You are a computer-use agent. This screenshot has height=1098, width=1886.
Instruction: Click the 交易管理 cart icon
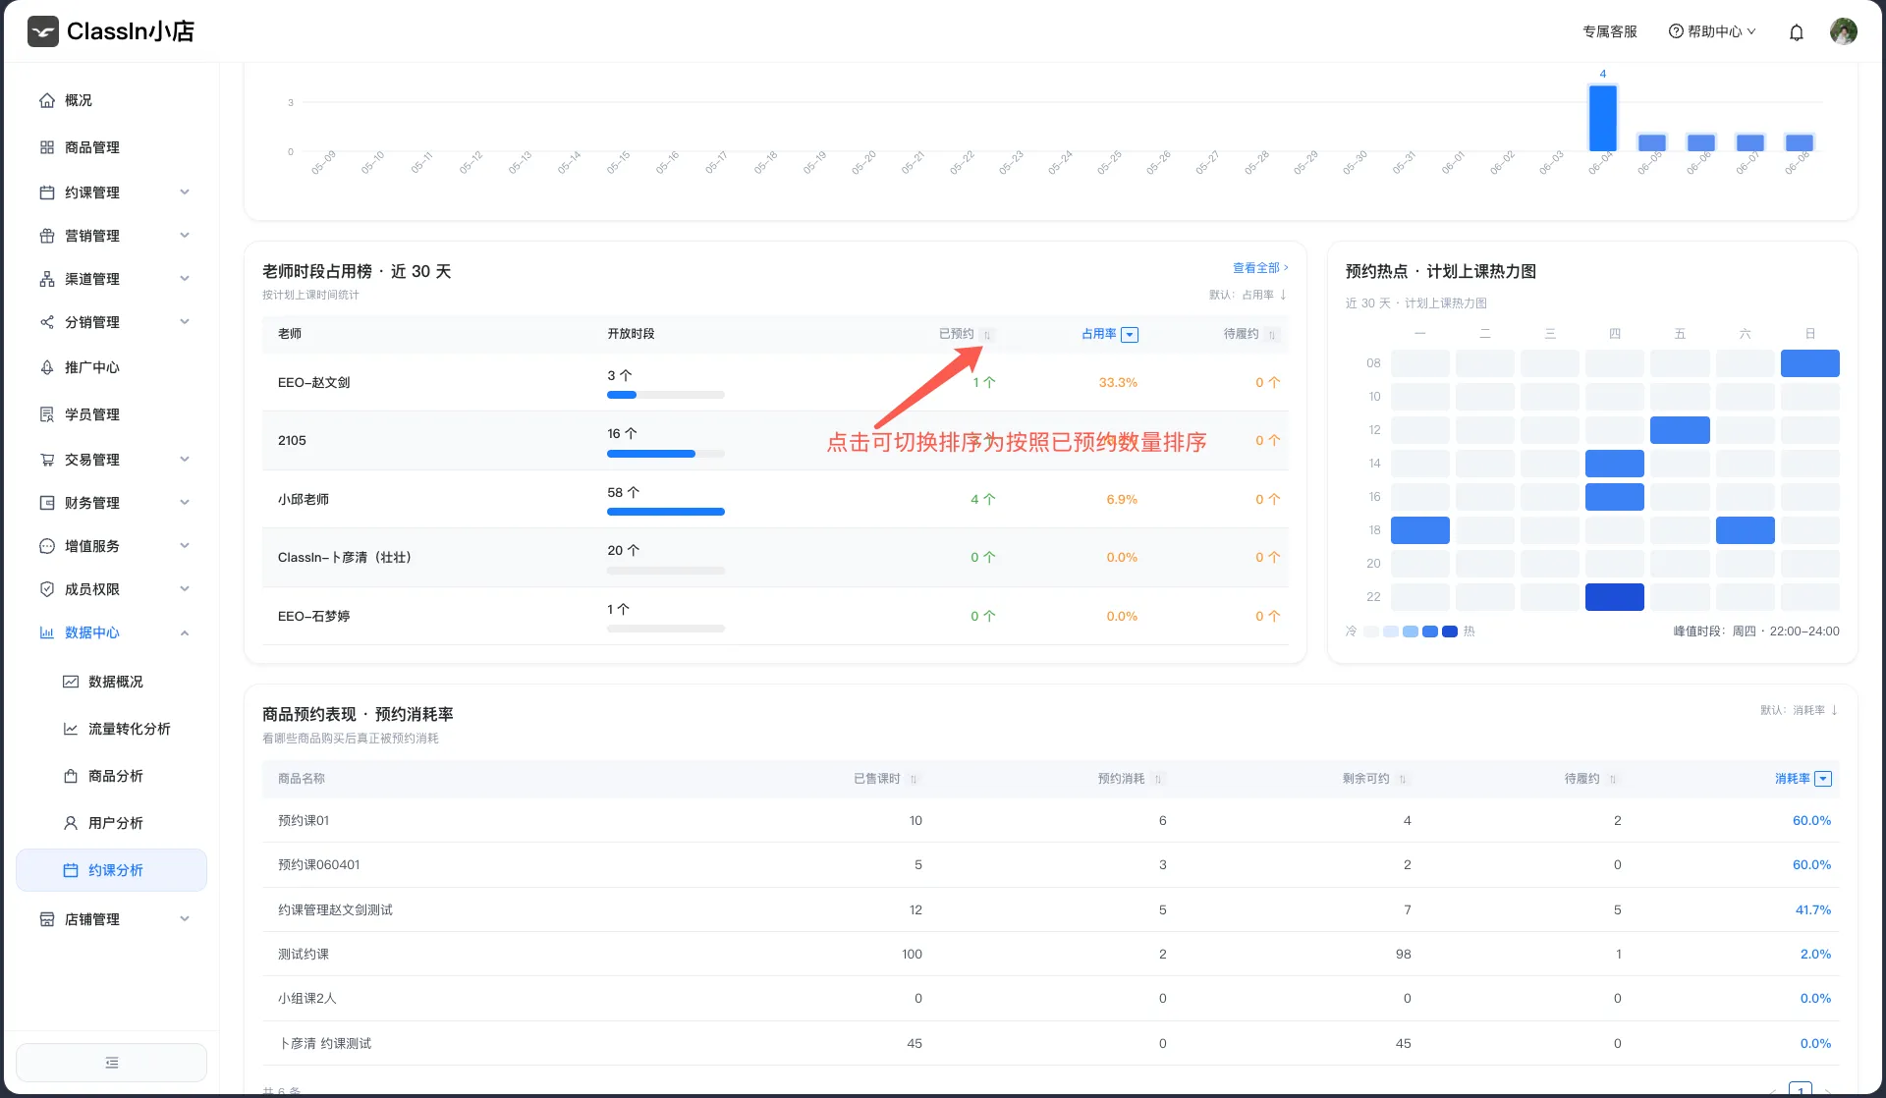coord(46,460)
